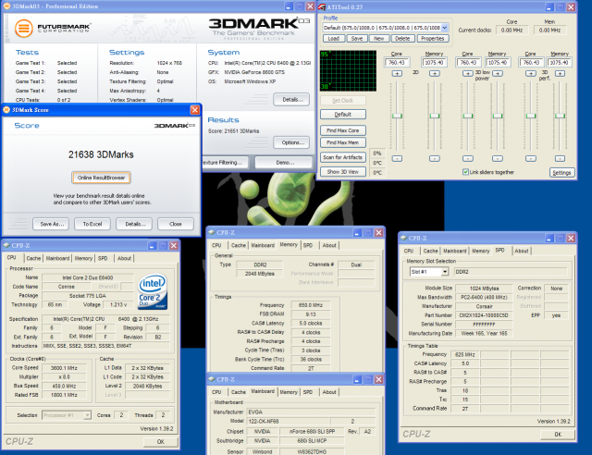Image resolution: width=592 pixels, height=455 pixels.
Task: Click New profile button in ATITool
Action: (x=378, y=39)
